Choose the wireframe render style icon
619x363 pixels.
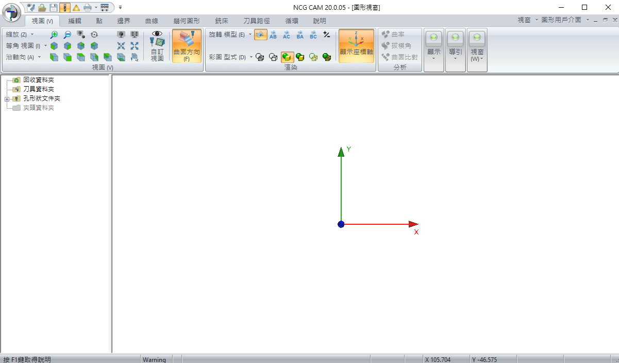pyautogui.click(x=260, y=57)
